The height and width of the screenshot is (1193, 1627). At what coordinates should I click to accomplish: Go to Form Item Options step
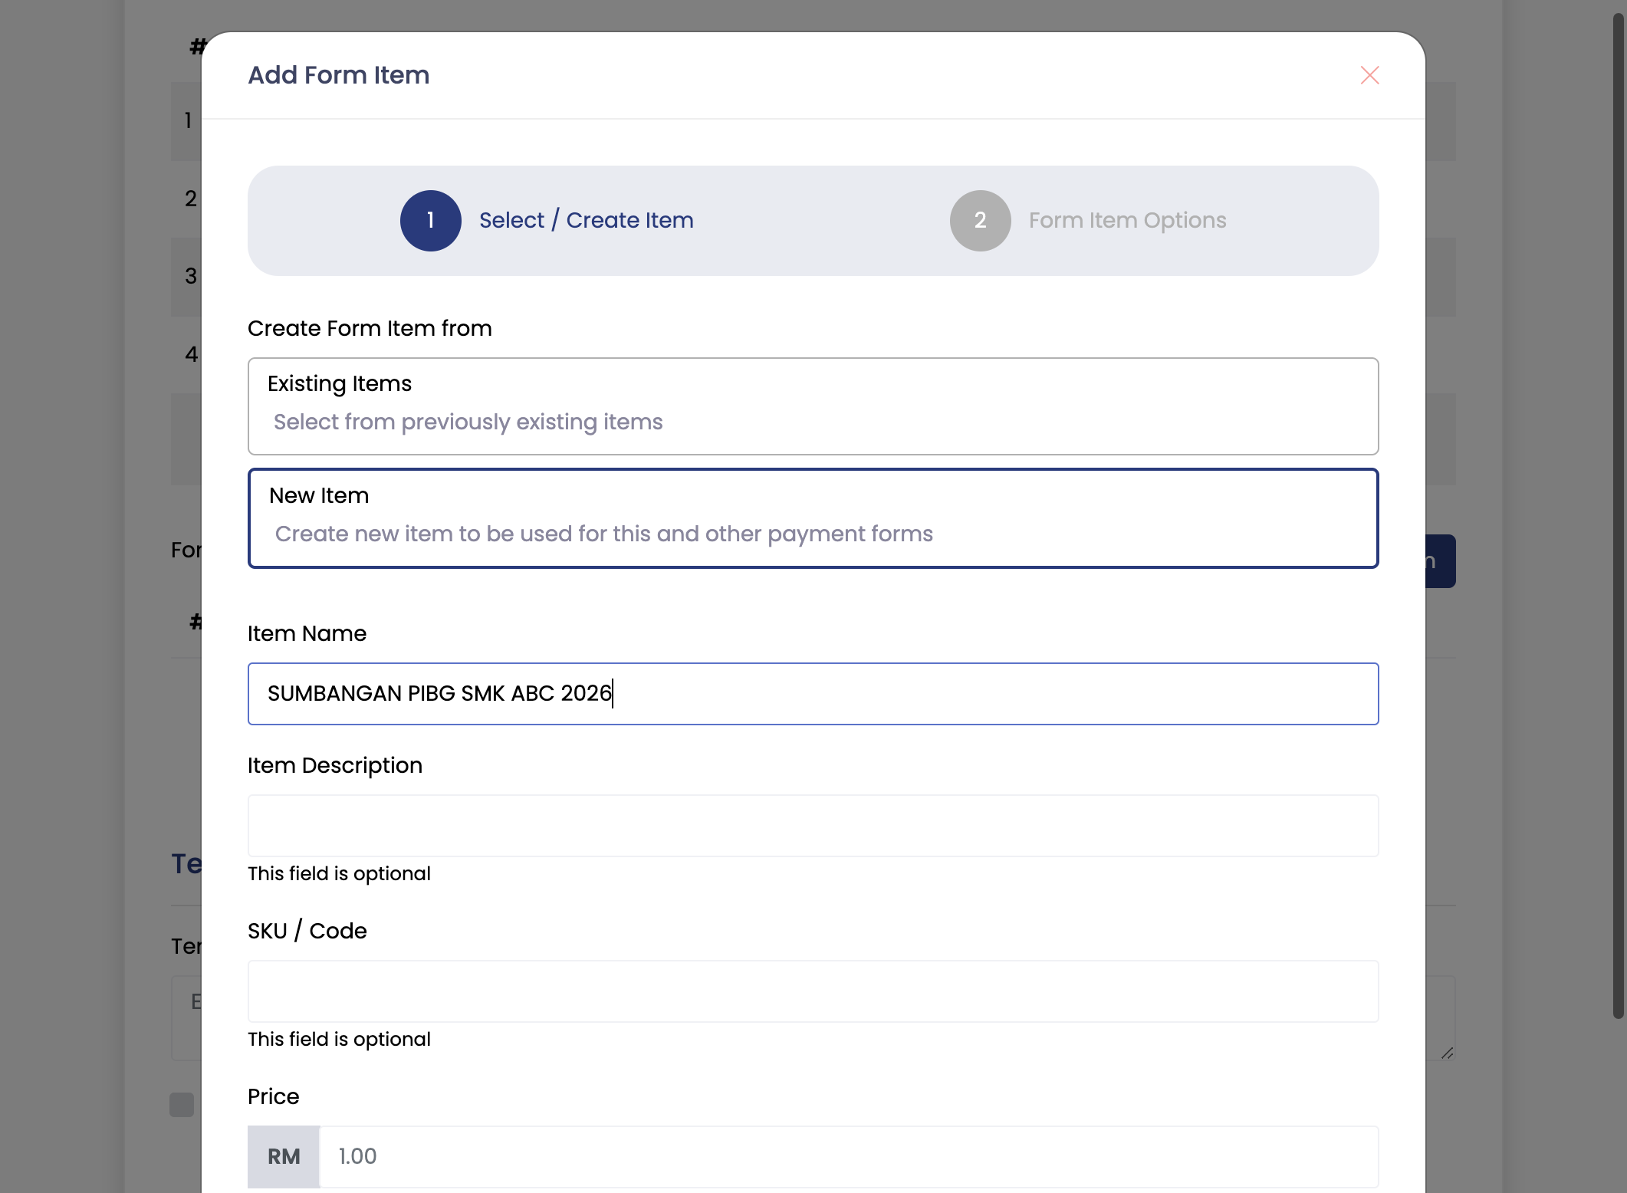pyautogui.click(x=1127, y=221)
